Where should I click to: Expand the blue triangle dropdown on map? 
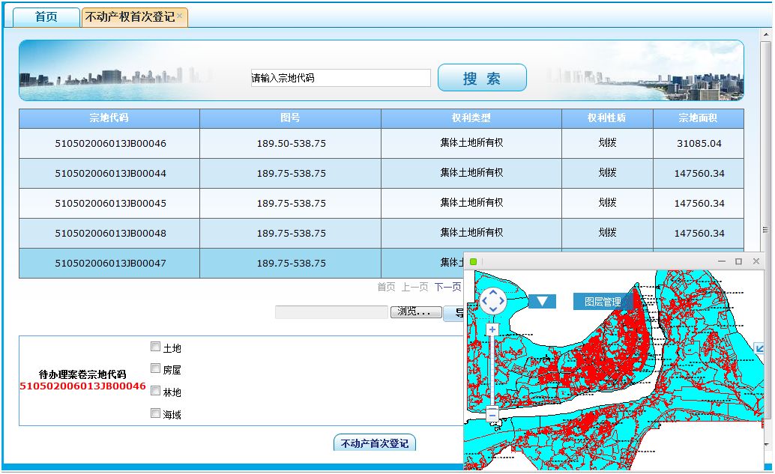542,301
